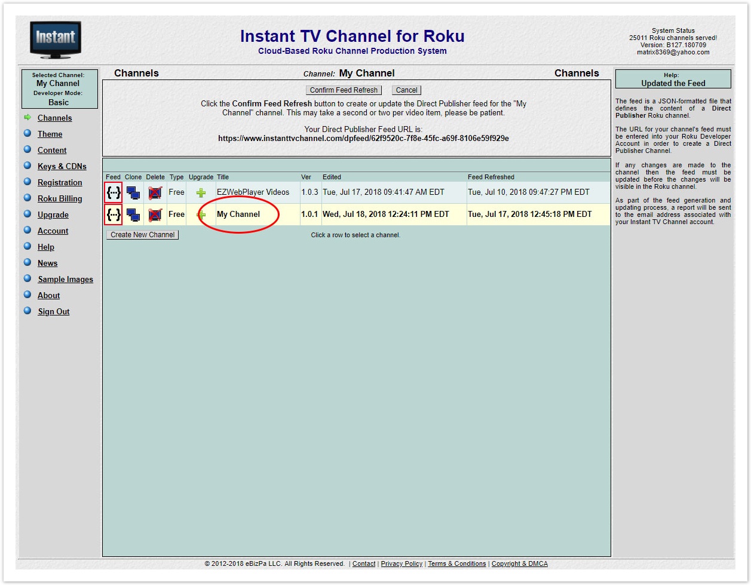Select the EZWebPlayer Videos title cell
This screenshot has width=751, height=585.
coord(257,192)
